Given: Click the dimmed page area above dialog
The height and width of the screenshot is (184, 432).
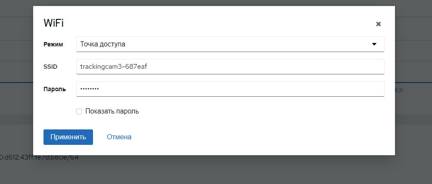Looking at the screenshot, I should (x=215, y=3).
